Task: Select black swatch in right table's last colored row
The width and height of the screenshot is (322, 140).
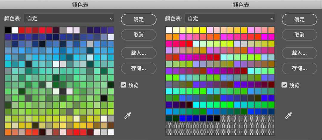Action: tap(217, 118)
